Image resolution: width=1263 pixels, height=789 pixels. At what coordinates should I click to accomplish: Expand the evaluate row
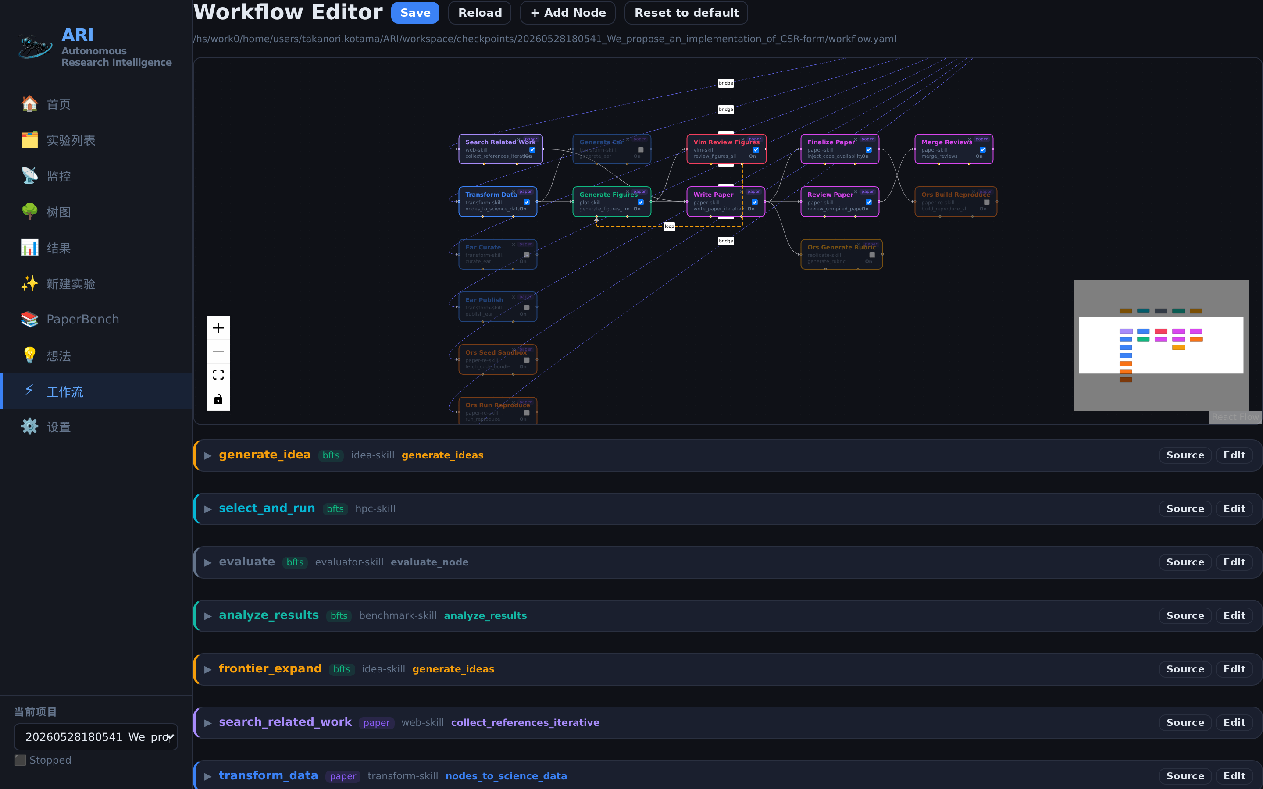click(x=208, y=562)
